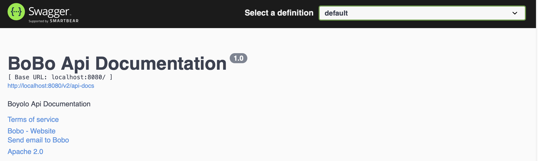The width and height of the screenshot is (538, 161).
Task: Open the localhost:8080/v2/api-docs link
Action: coord(51,86)
